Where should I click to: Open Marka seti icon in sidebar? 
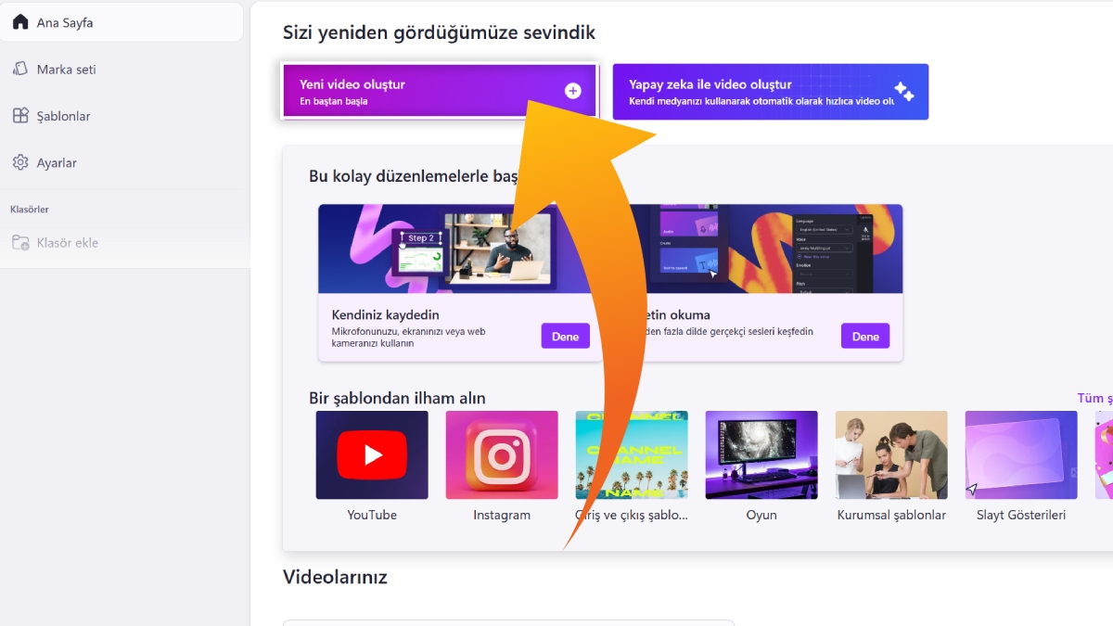tap(20, 70)
